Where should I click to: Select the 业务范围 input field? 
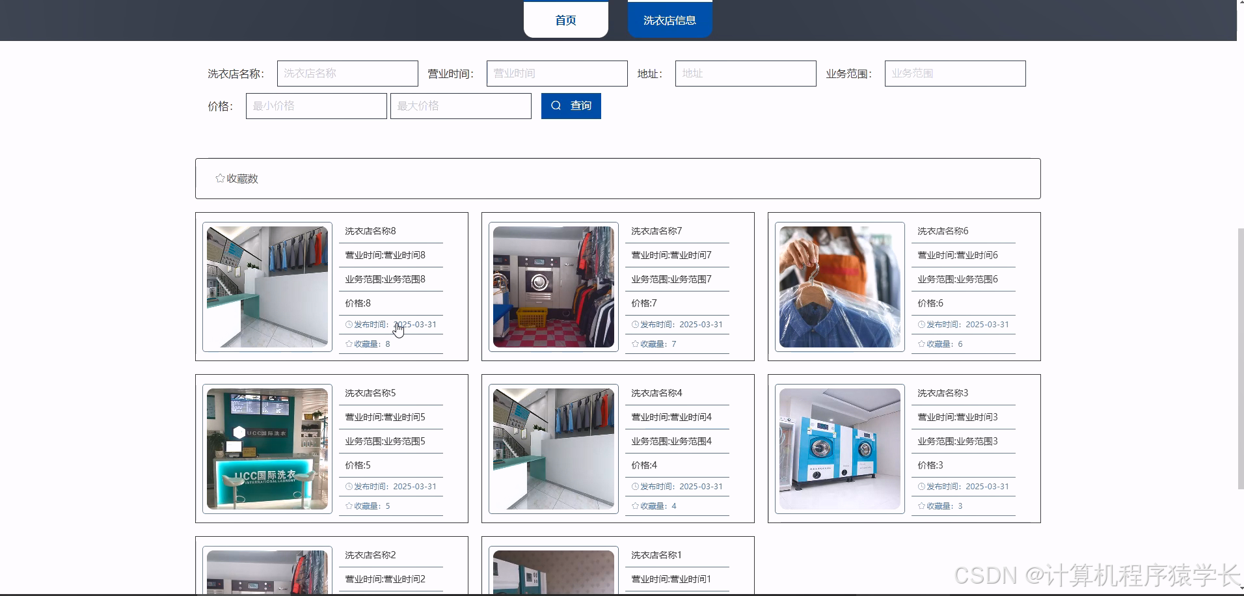tap(955, 74)
